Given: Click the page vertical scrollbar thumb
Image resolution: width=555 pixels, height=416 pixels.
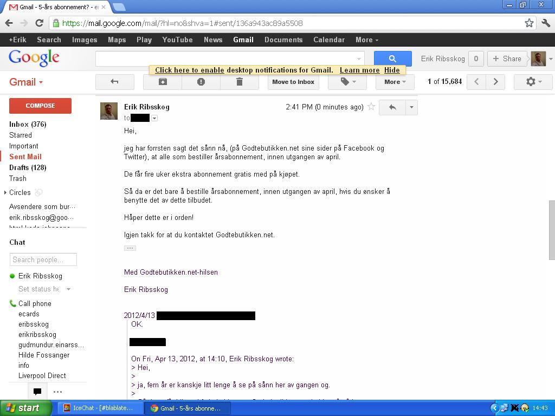Looking at the screenshot, I should (x=552, y=230).
